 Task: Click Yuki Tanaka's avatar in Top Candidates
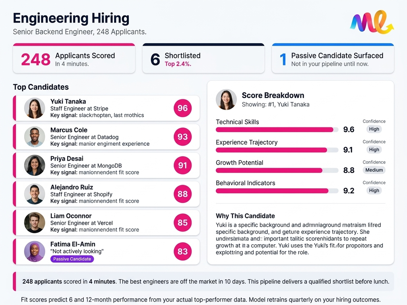point(35,108)
